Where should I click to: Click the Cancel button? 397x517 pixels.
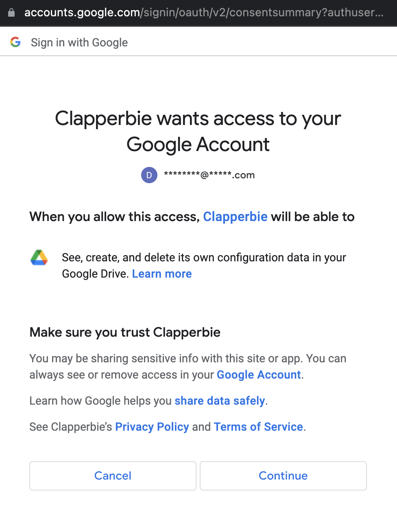click(x=113, y=475)
